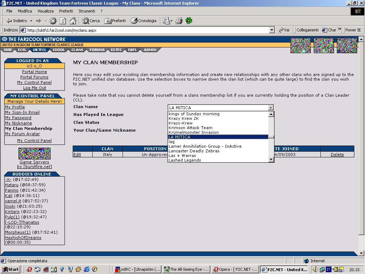Switch to the Opera taskbar window
Viewport: 365px width, 274px height.
(235, 269)
